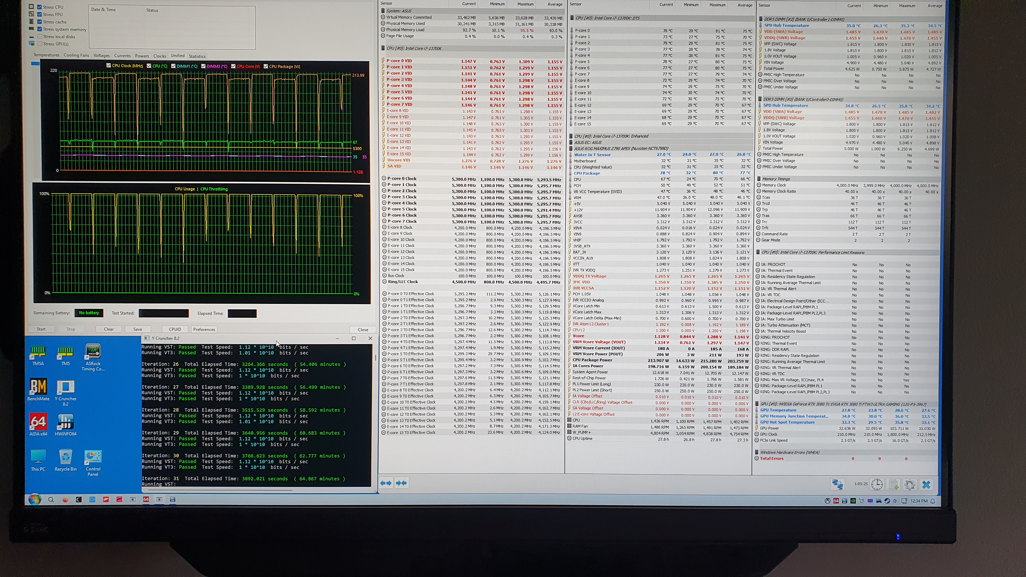Open the Y Cruncher 8.2 desktop icon
This screenshot has width=1026, height=577.
tap(66, 393)
